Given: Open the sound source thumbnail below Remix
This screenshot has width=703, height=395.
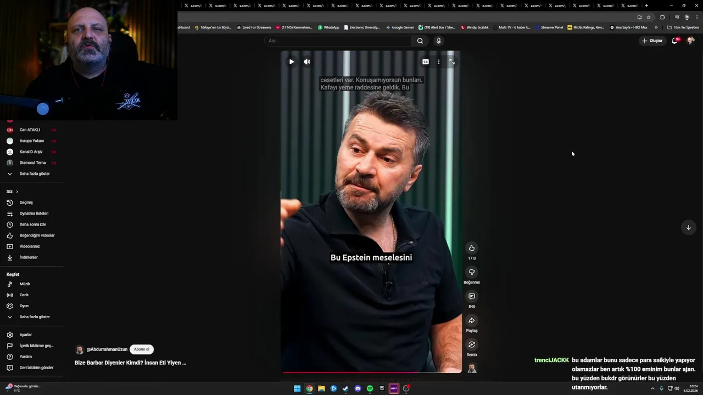Looking at the screenshot, I should coord(472,368).
